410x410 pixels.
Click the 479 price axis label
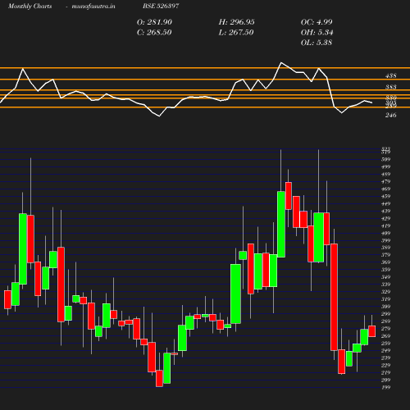(386, 181)
